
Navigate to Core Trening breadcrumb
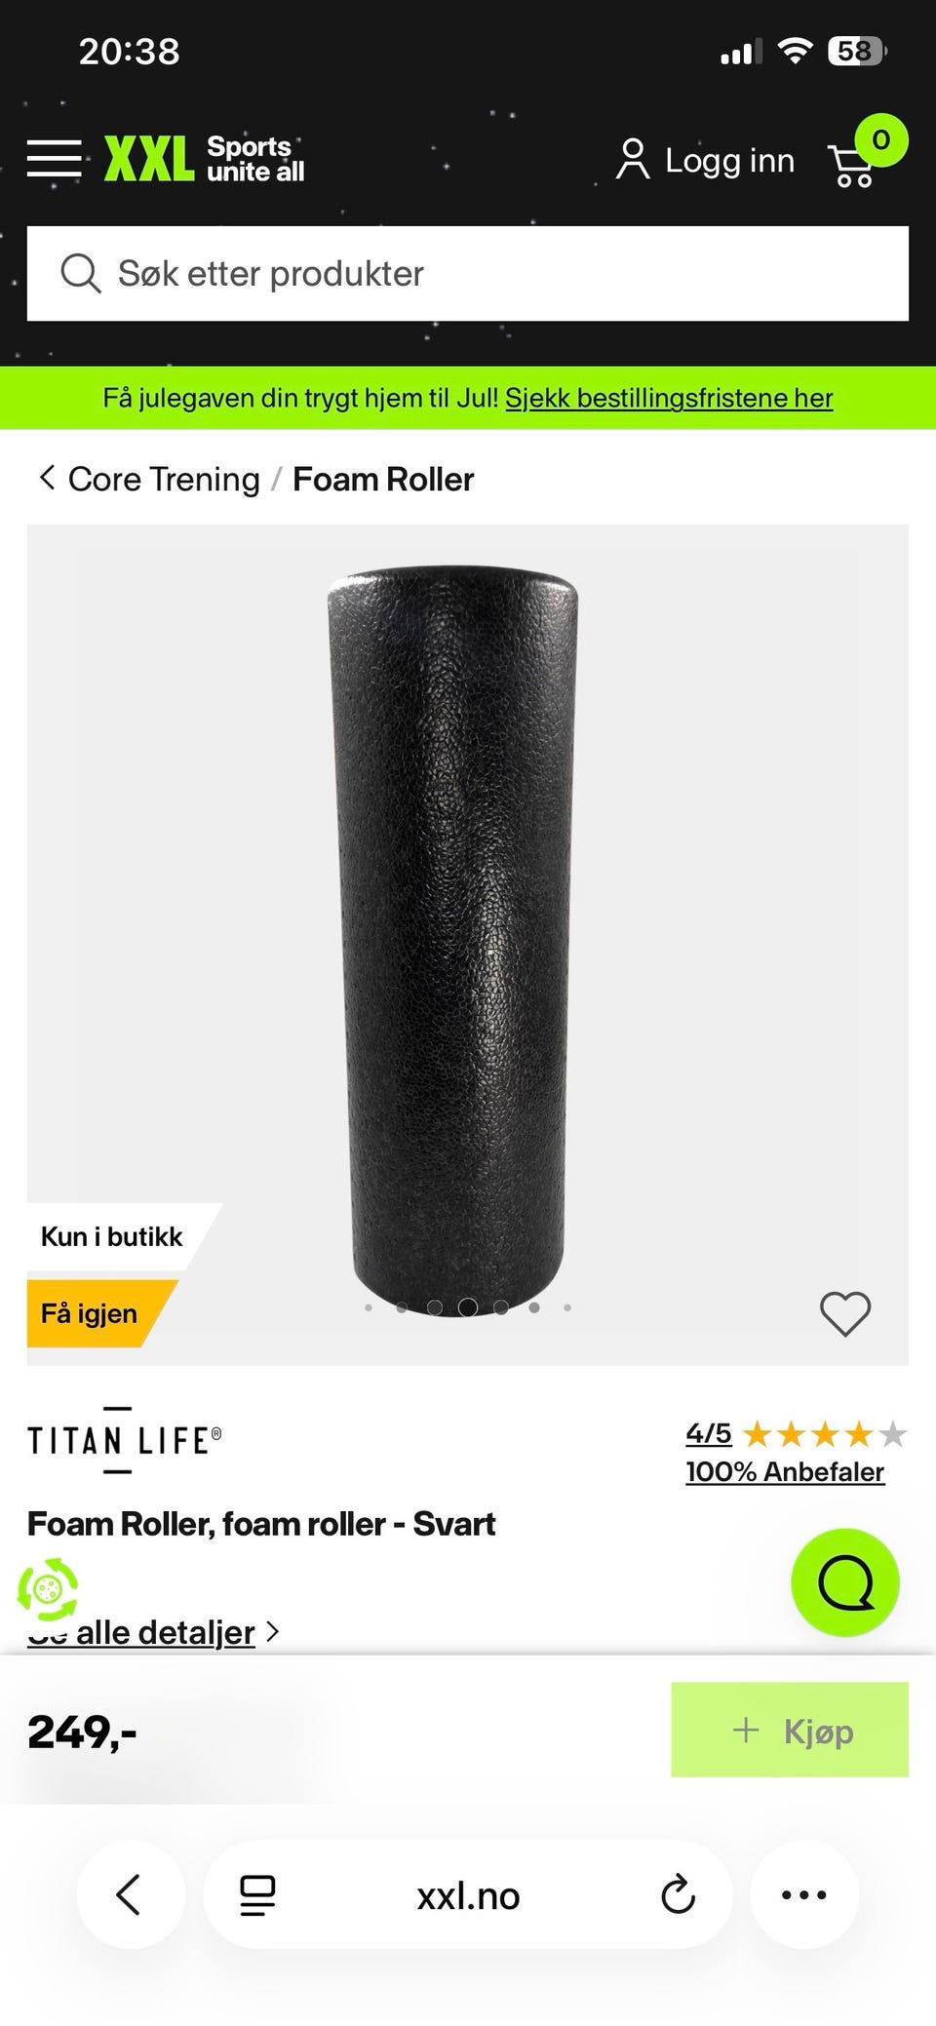[164, 479]
